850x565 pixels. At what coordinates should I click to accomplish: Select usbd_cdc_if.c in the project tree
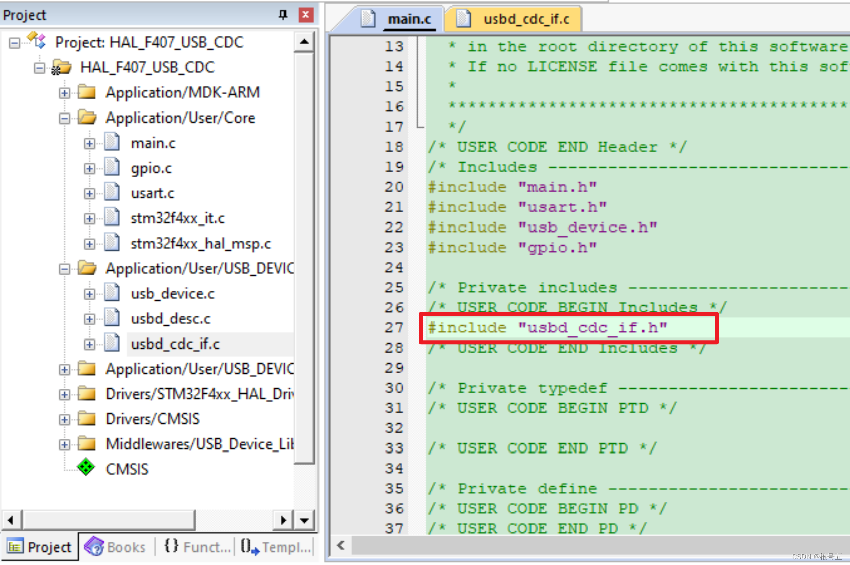coord(175,344)
